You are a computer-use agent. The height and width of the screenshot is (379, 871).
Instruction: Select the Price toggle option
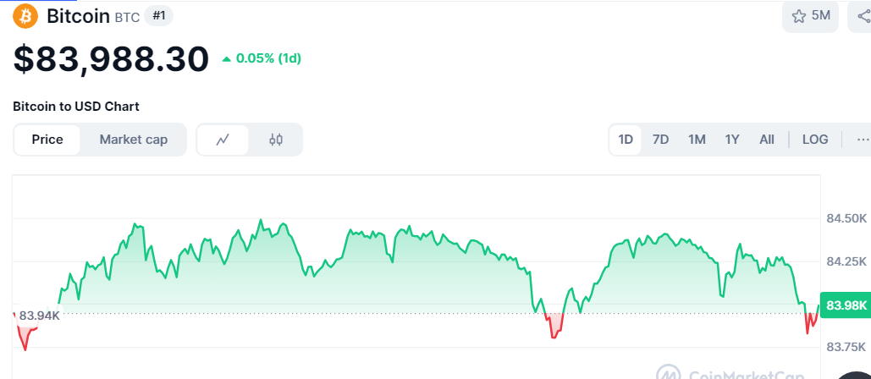point(47,140)
